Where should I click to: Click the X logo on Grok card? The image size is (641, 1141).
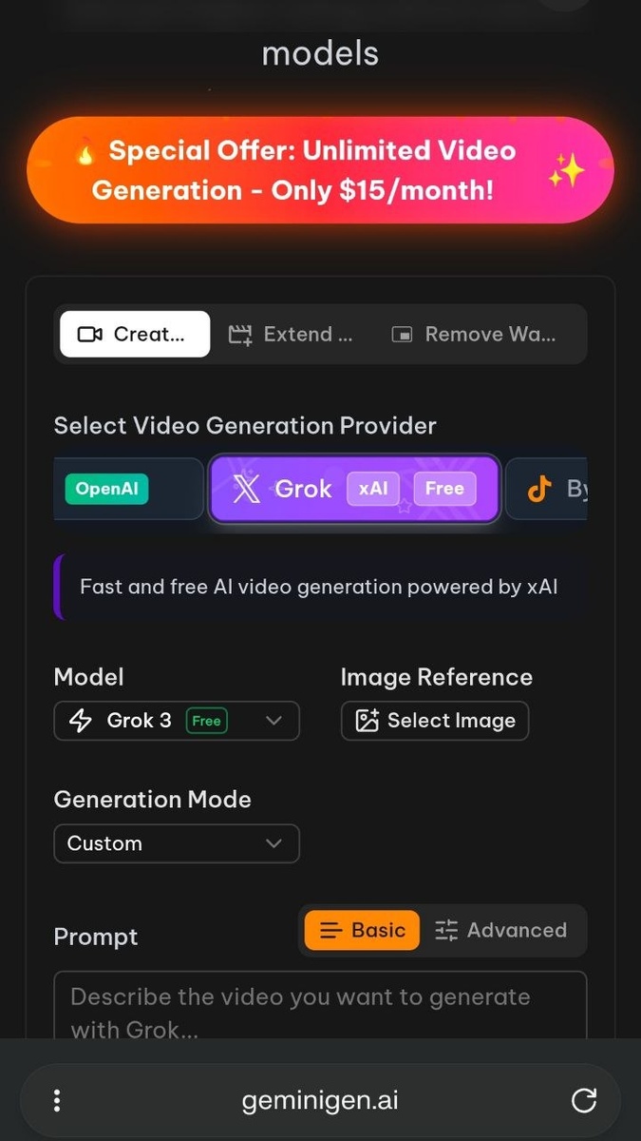pos(246,489)
